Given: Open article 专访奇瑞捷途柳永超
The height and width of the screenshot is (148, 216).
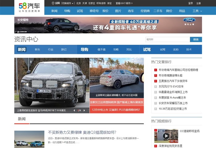Looking at the screenshot, I should click(171, 76).
